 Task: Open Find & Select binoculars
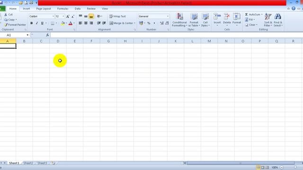click(278, 20)
